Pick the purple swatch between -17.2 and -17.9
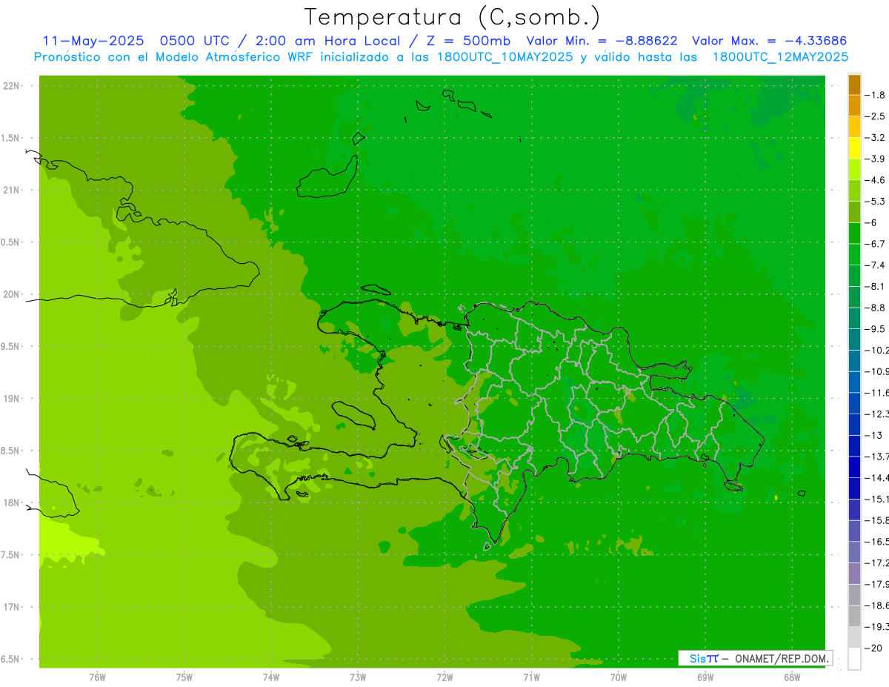 (x=854, y=573)
